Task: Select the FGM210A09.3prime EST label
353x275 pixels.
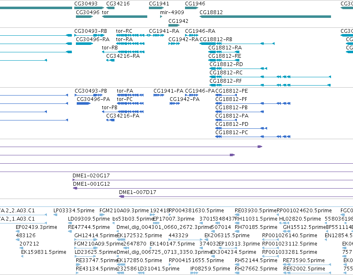Action: coord(124,211)
